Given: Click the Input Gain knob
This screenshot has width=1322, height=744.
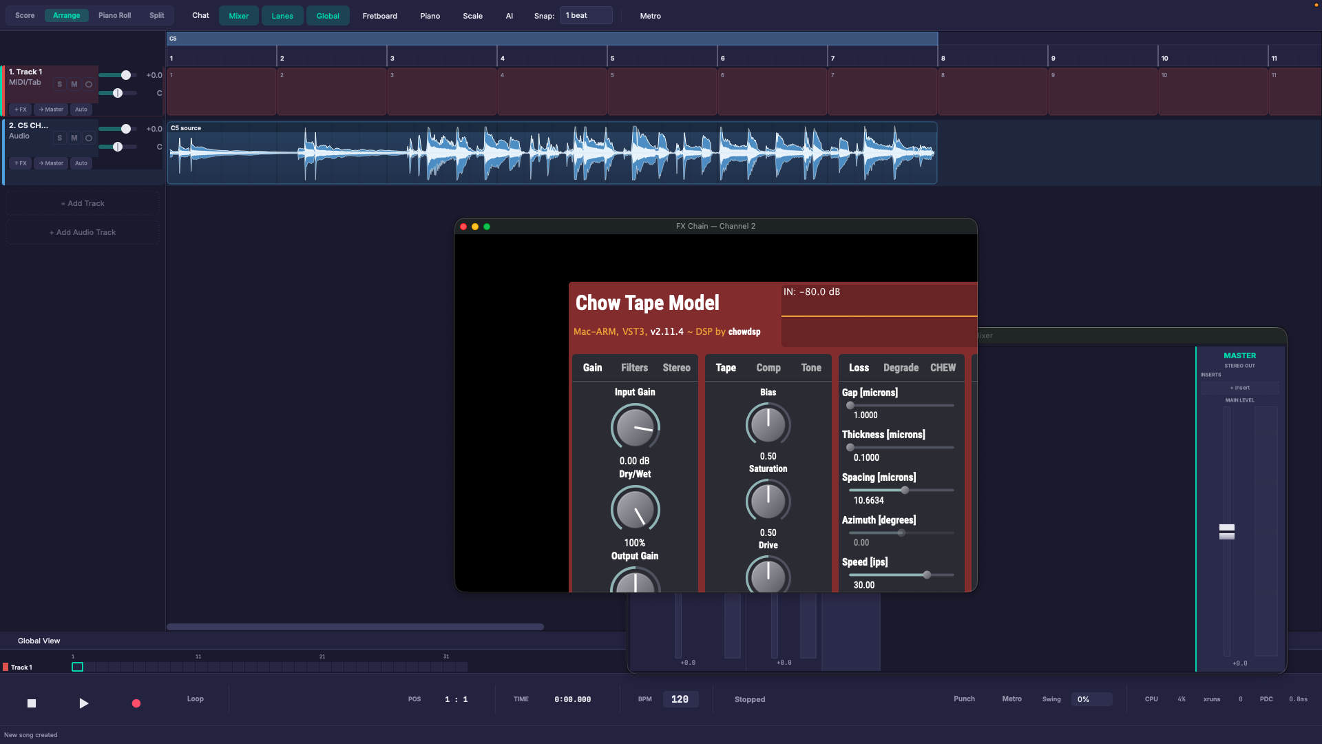Looking at the screenshot, I should tap(635, 428).
